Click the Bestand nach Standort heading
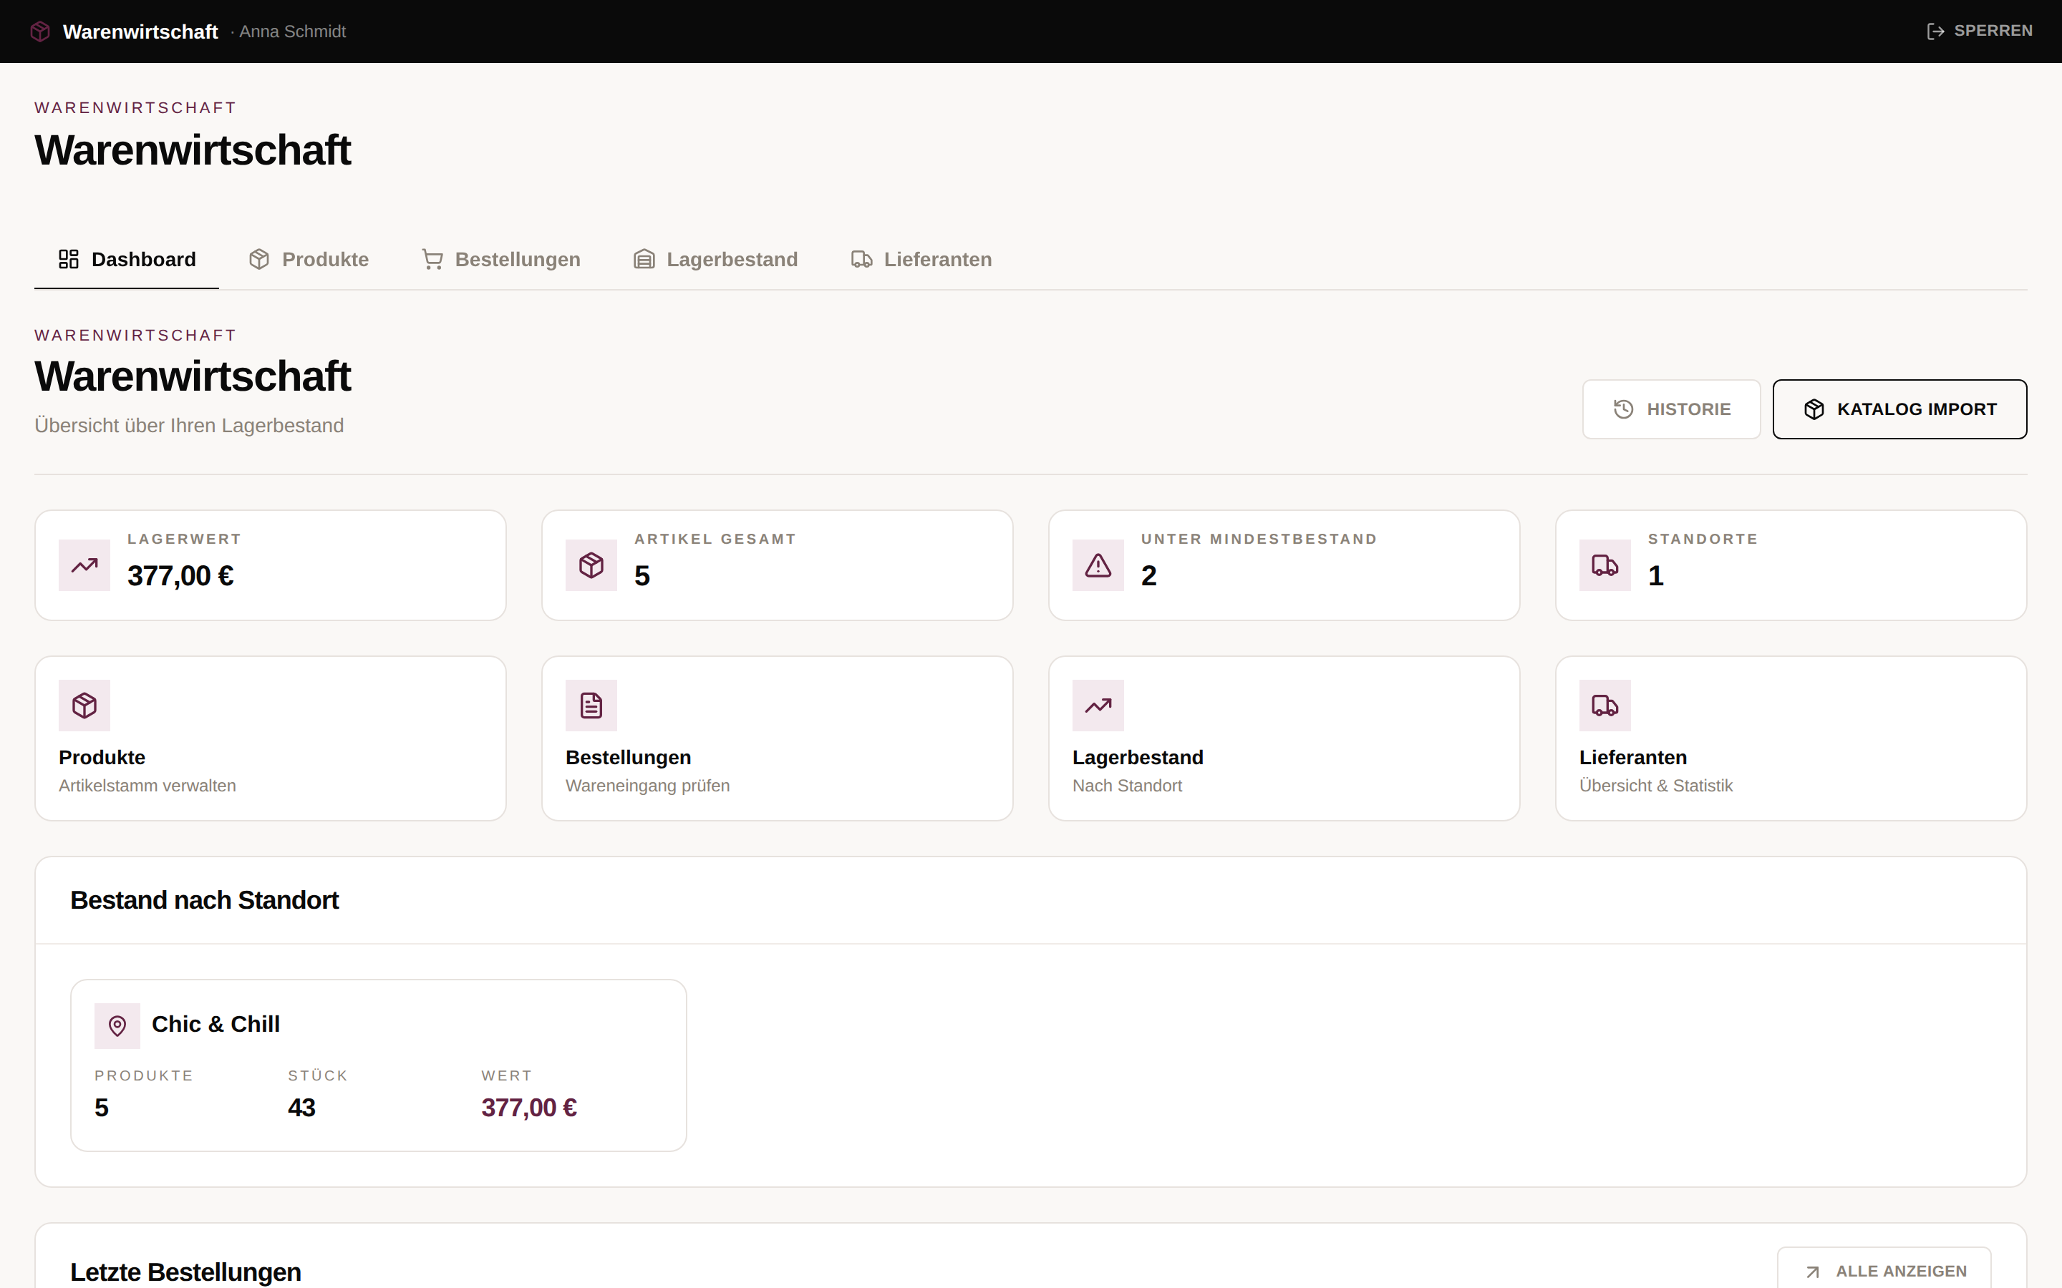 [x=205, y=900]
